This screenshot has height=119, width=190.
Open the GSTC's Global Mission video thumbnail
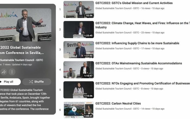tap(79, 9)
